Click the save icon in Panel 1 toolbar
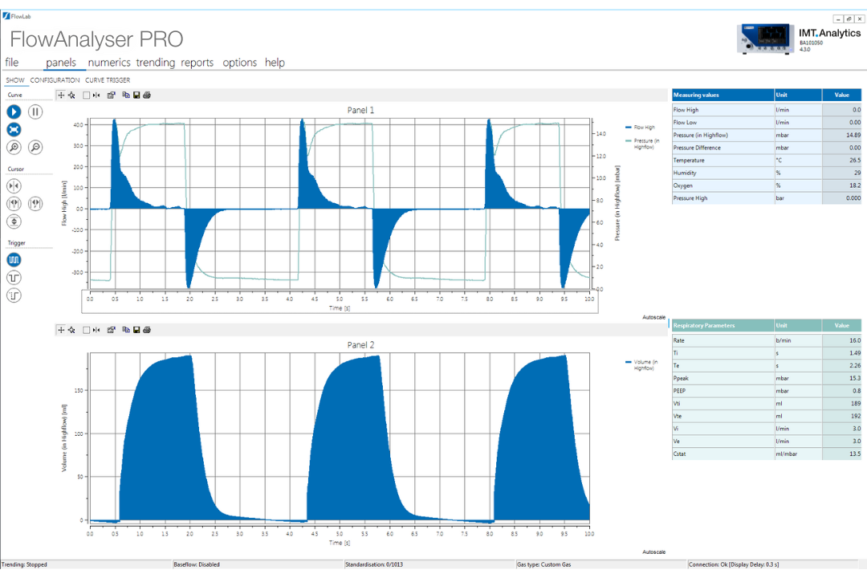This screenshot has height=578, width=867. (x=136, y=95)
